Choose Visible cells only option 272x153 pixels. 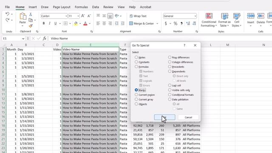170,90
